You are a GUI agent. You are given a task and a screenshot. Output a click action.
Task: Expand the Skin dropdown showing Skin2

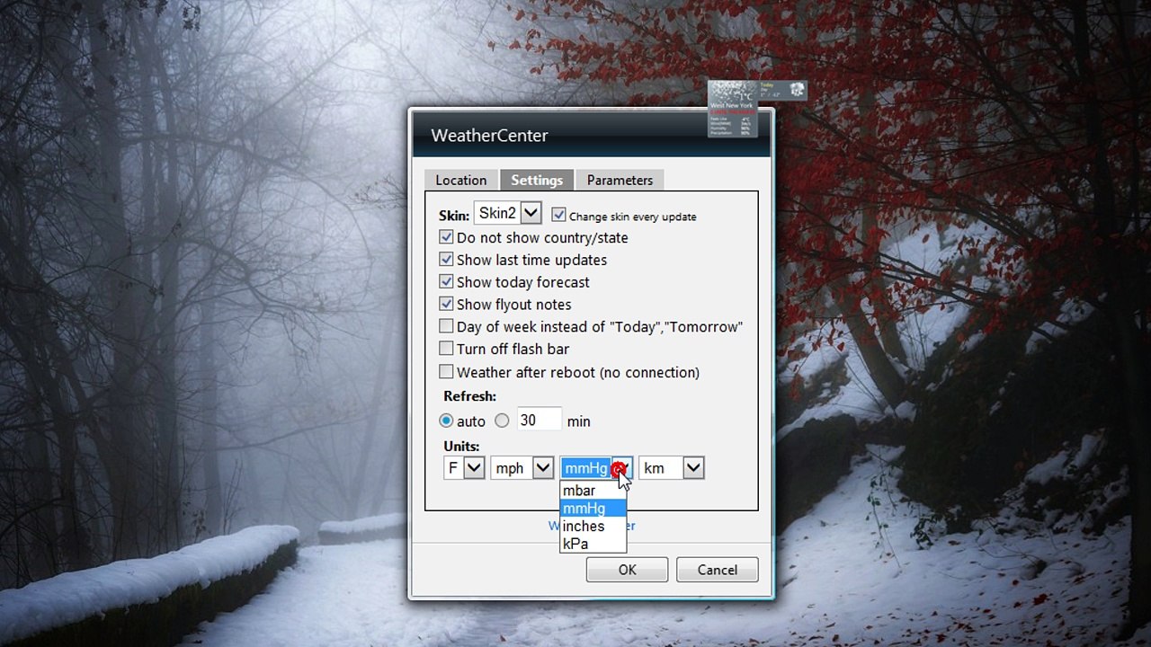tap(507, 213)
